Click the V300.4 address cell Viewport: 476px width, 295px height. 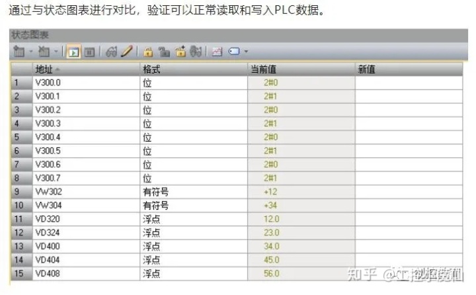tap(86, 138)
